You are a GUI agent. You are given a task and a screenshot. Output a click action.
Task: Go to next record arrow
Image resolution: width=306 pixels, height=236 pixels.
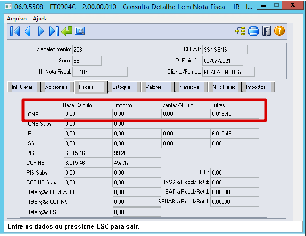(x=40, y=31)
